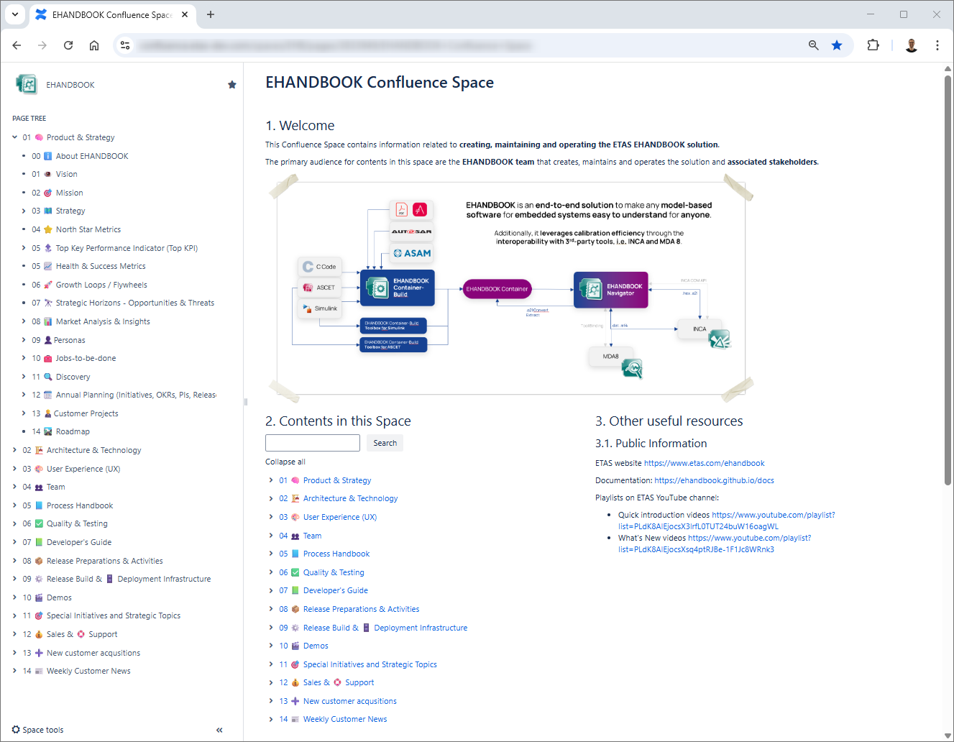This screenshot has width=954, height=742.
Task: Click the Search button under Contents
Action: [385, 443]
